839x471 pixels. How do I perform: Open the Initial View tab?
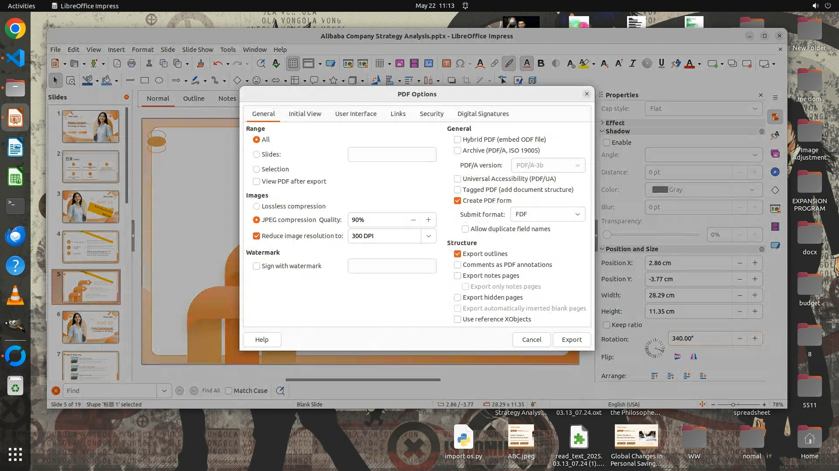(x=305, y=114)
